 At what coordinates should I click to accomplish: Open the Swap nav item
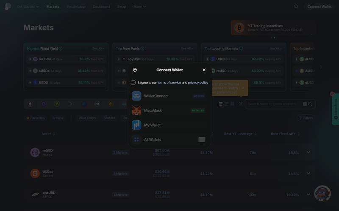[x=122, y=7]
